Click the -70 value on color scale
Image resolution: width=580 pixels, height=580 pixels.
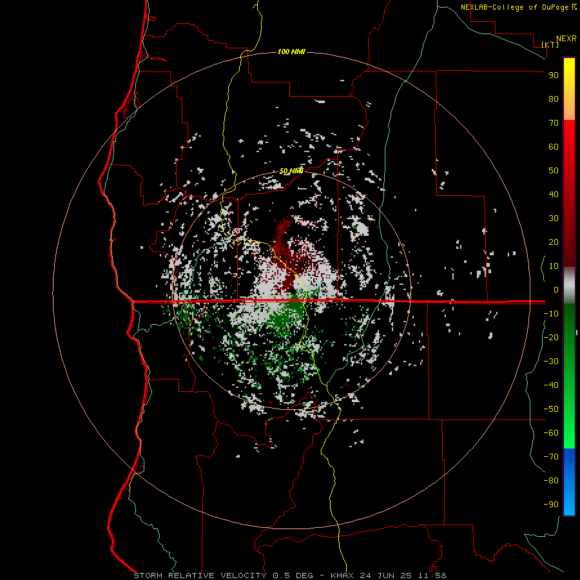point(551,456)
